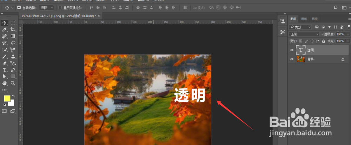Toggle layer filtering on/off switch
Viewport: 351px width, 145px height.
click(349, 27)
